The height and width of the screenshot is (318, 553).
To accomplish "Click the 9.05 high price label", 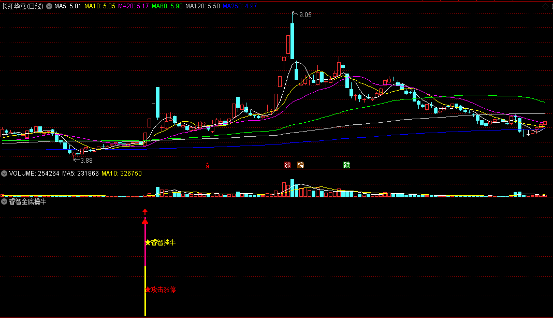I will (x=305, y=15).
